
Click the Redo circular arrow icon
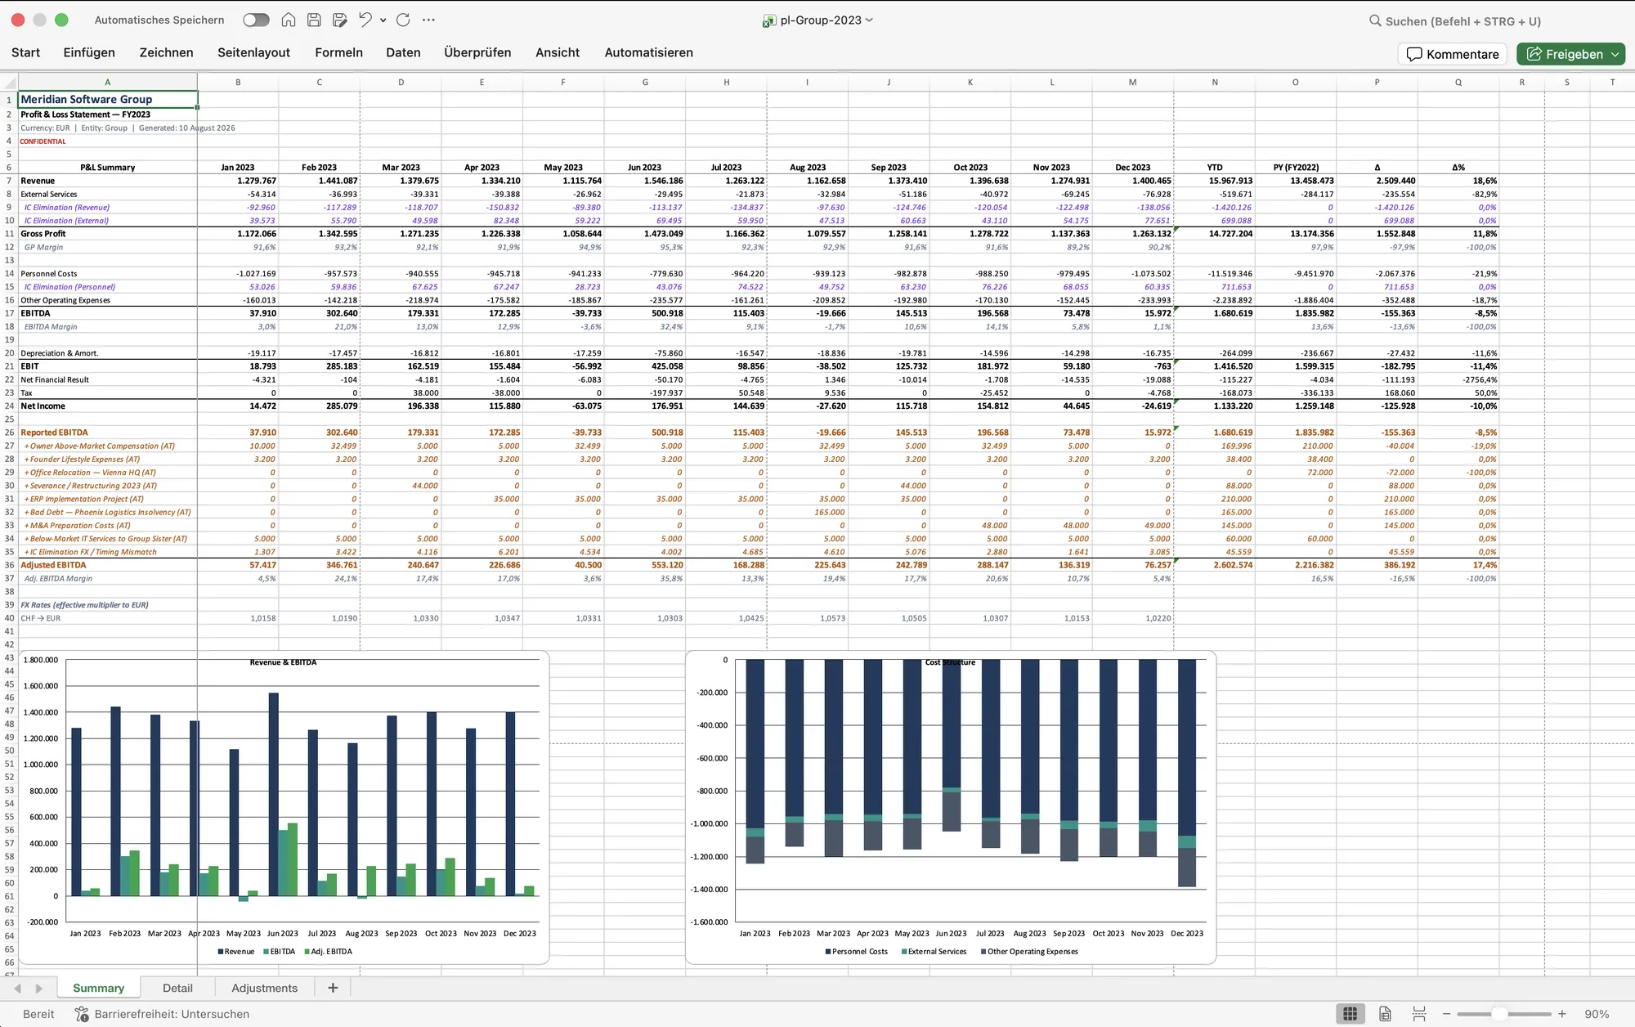coord(403,20)
